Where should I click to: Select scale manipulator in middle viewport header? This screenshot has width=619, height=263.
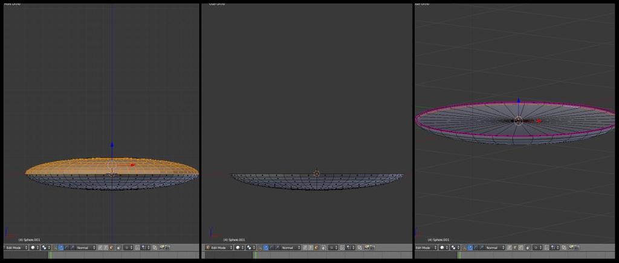pos(277,248)
